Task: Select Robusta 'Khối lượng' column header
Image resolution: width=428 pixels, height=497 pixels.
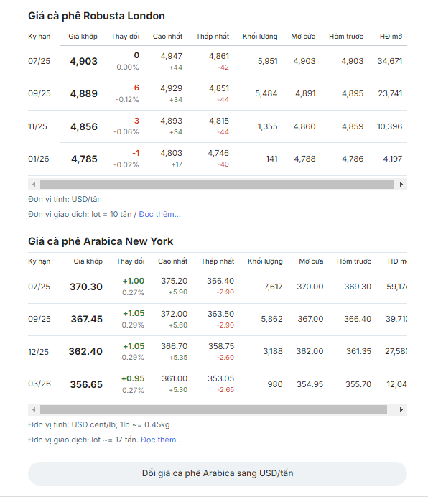Action: pyautogui.click(x=260, y=37)
